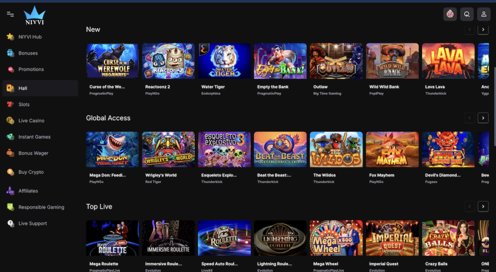
Task: Open Mega Roulette live game thumbnail
Action: 112,238
